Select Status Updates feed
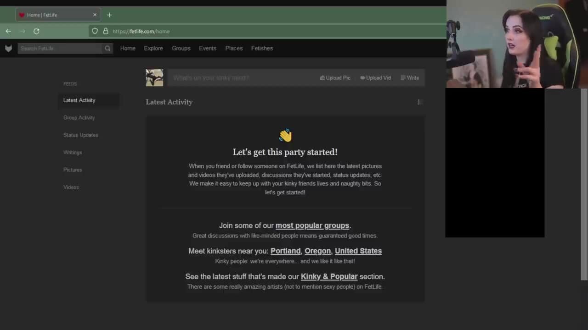This screenshot has height=330, width=588. click(x=81, y=135)
